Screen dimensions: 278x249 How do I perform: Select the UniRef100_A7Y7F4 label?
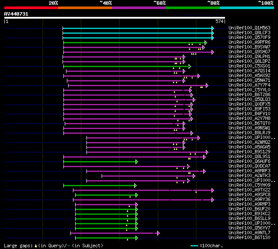click(x=249, y=85)
